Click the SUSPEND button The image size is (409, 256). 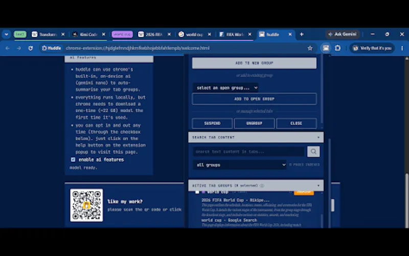coord(212,123)
